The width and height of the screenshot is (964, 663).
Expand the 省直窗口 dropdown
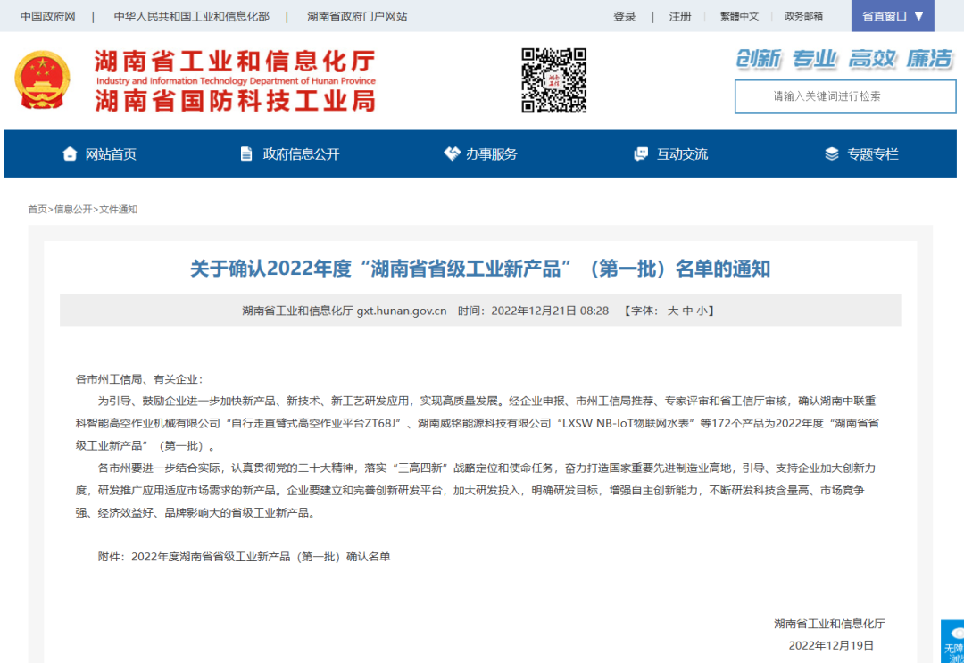893,16
